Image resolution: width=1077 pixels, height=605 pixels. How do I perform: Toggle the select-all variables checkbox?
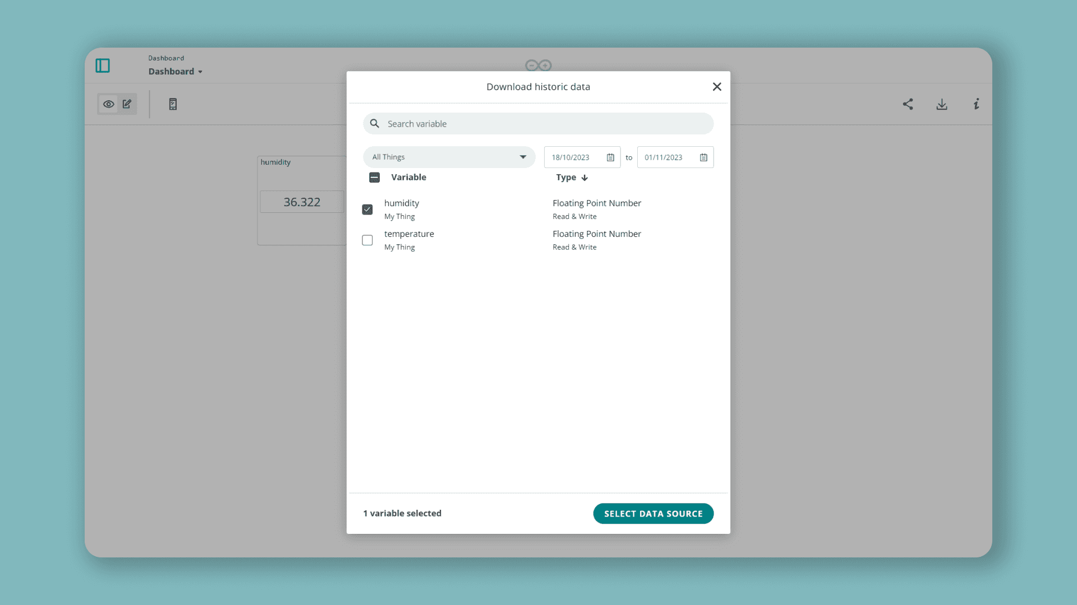374,177
